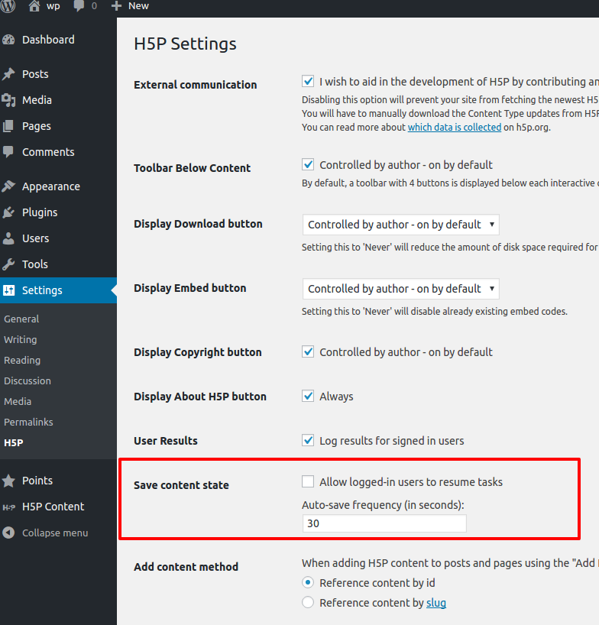Uncheck the Display About H5P button checkbox
Viewport: 599px width, 625px height.
(x=308, y=397)
